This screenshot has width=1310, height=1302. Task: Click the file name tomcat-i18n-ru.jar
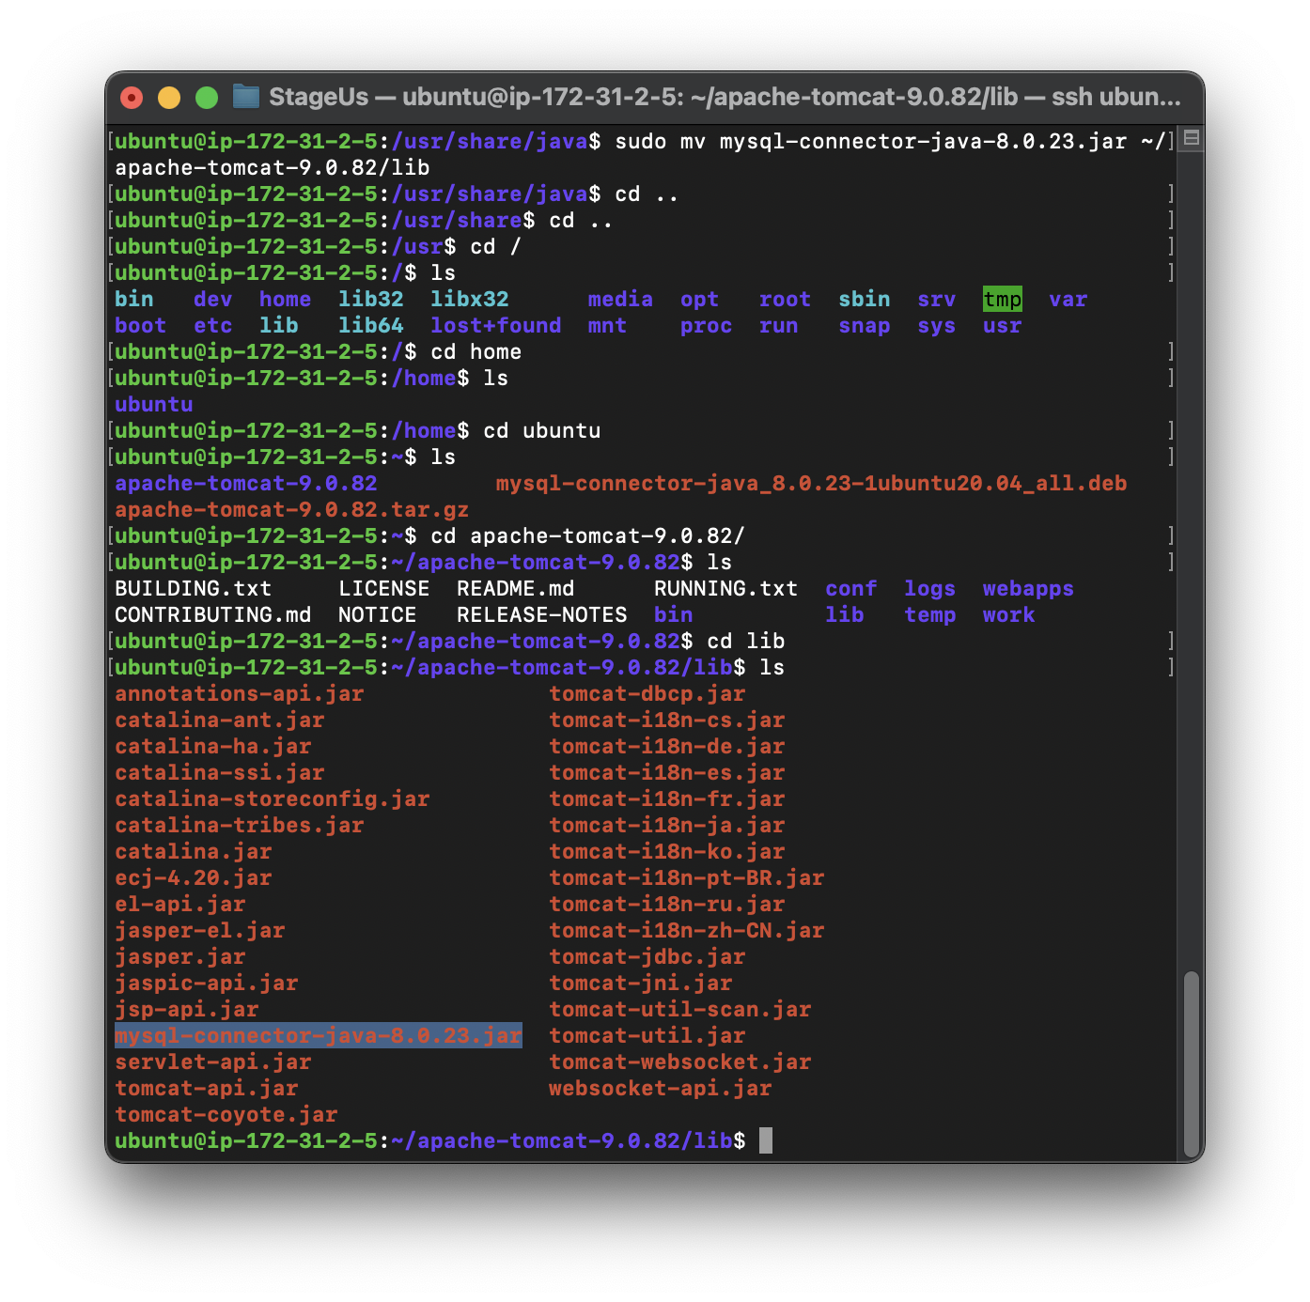click(x=667, y=905)
